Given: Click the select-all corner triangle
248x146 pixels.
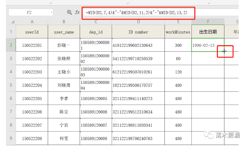Looking at the screenshot, I should pyautogui.click(x=13, y=22).
